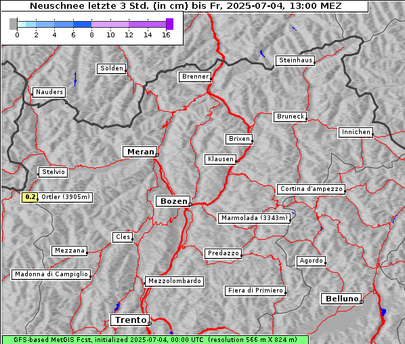Click the blue lake east of Nauders
Viewport: 405px width, 344px height.
click(75, 79)
